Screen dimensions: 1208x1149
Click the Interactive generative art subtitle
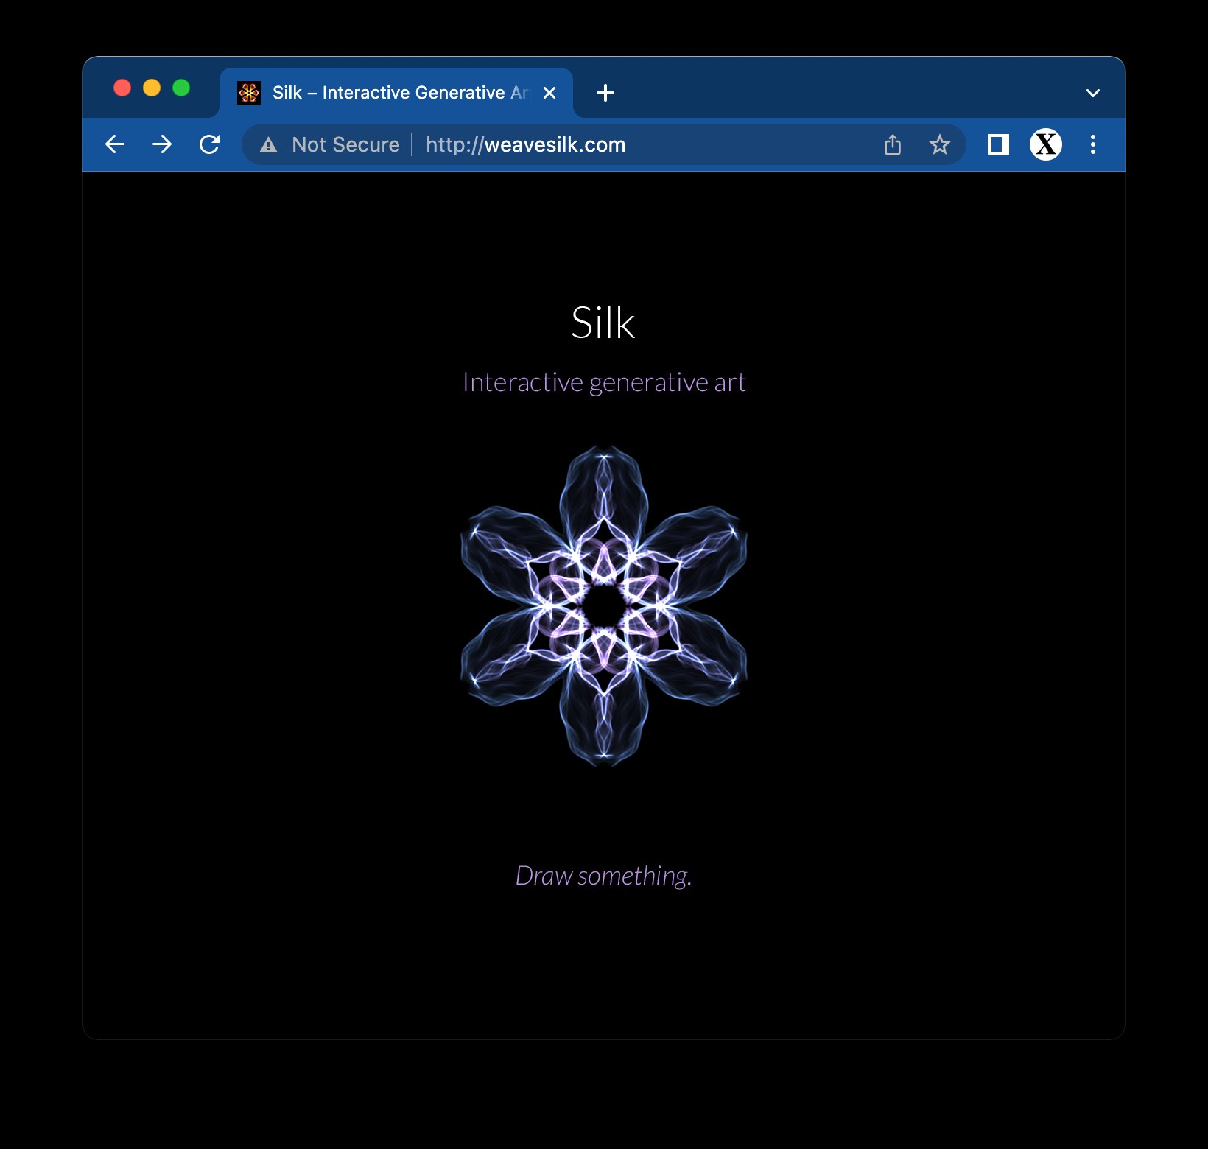[x=604, y=382]
